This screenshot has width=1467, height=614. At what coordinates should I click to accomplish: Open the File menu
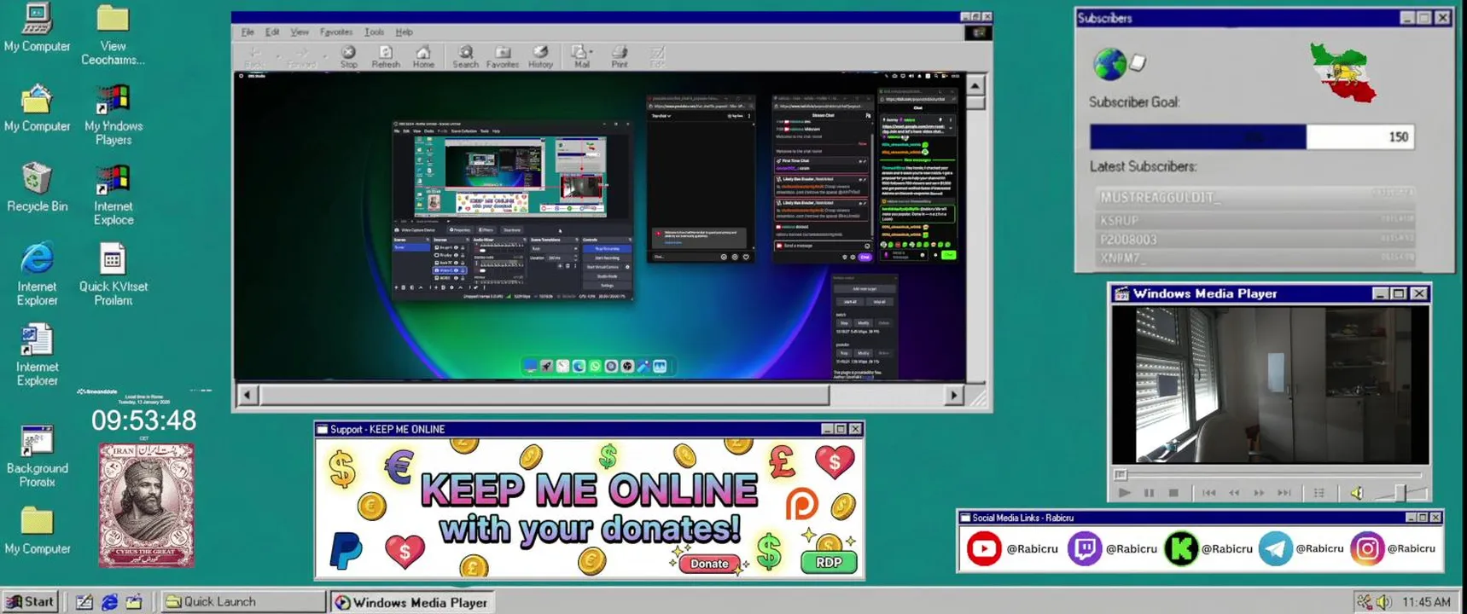pos(247,32)
